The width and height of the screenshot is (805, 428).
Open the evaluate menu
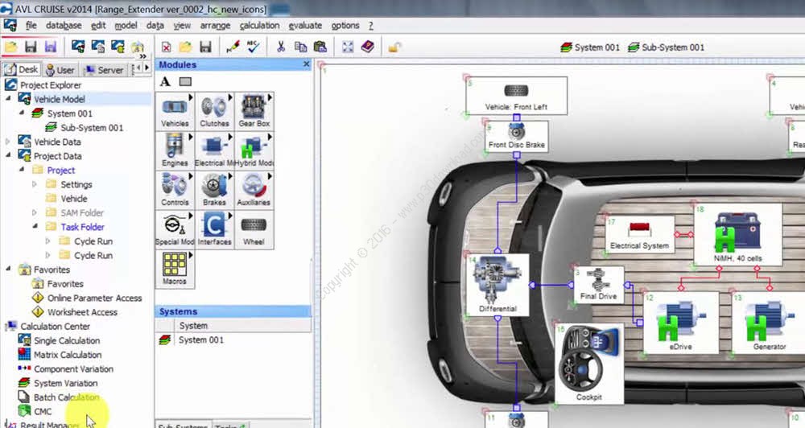click(x=305, y=25)
